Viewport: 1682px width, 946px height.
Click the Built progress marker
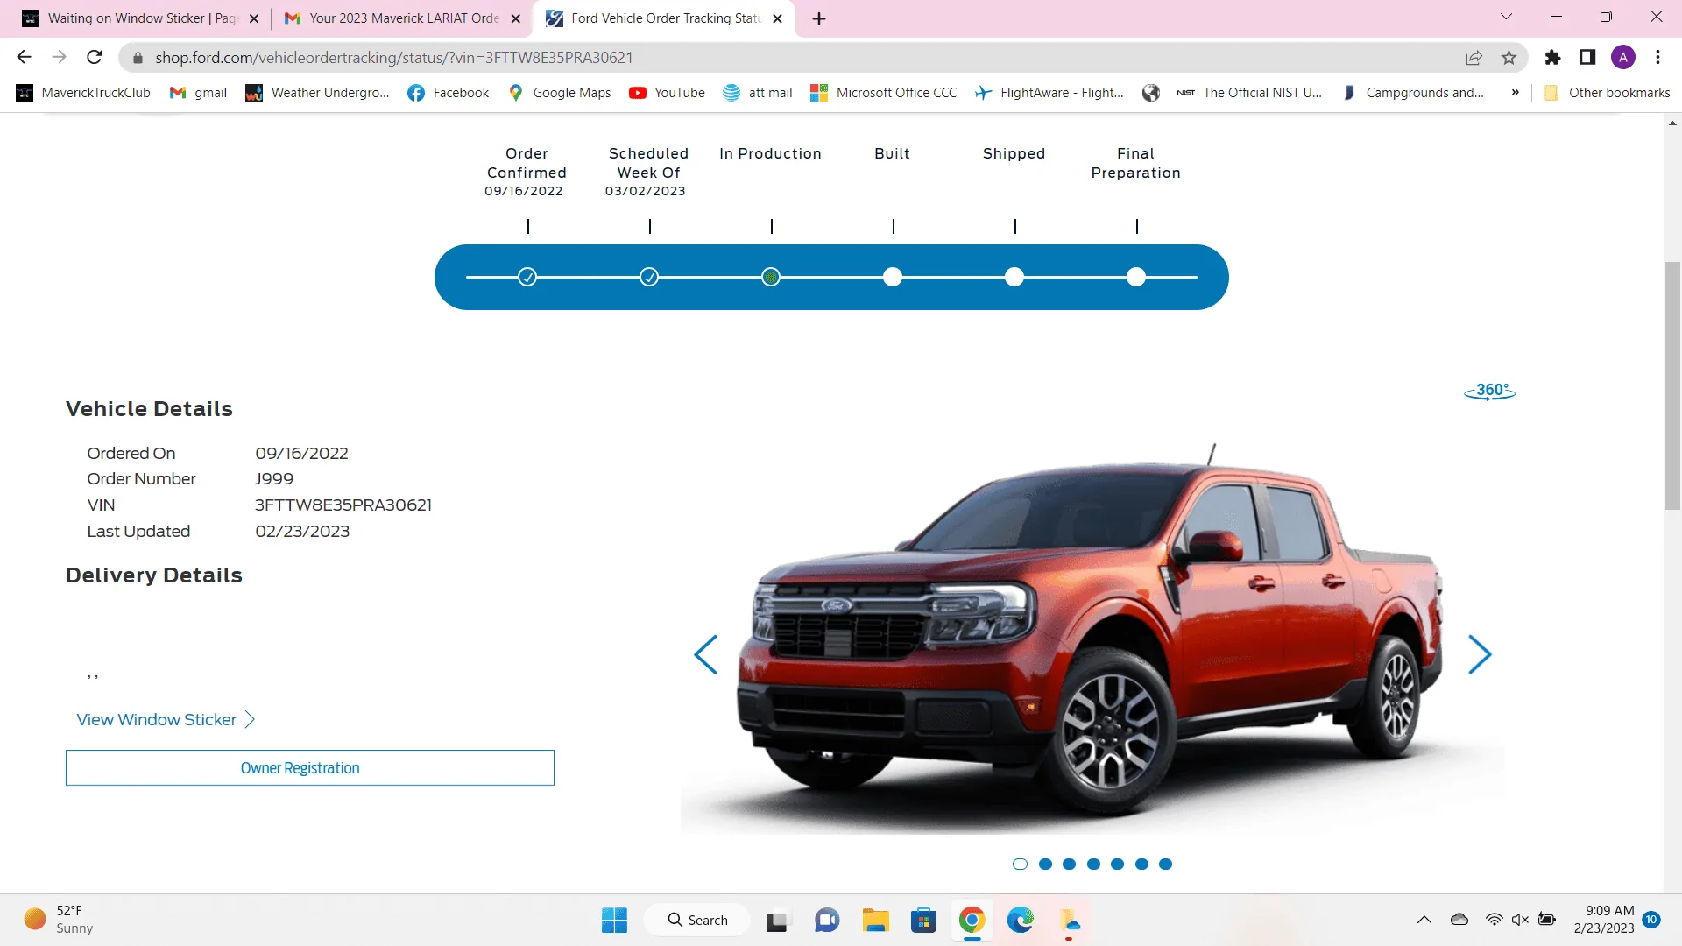click(x=893, y=278)
